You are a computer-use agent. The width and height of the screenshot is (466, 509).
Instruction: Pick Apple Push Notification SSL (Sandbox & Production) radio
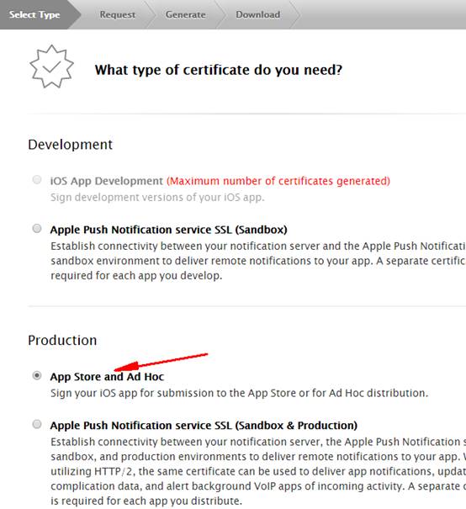(x=37, y=424)
